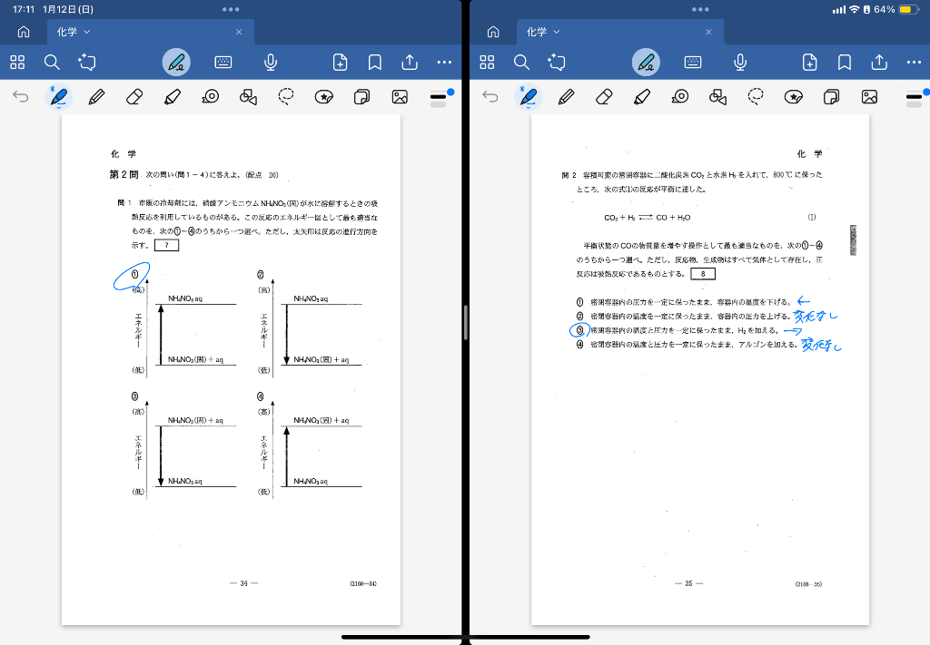Open the stroke color and thickness in left pane
930x645 pixels.
tap(440, 96)
